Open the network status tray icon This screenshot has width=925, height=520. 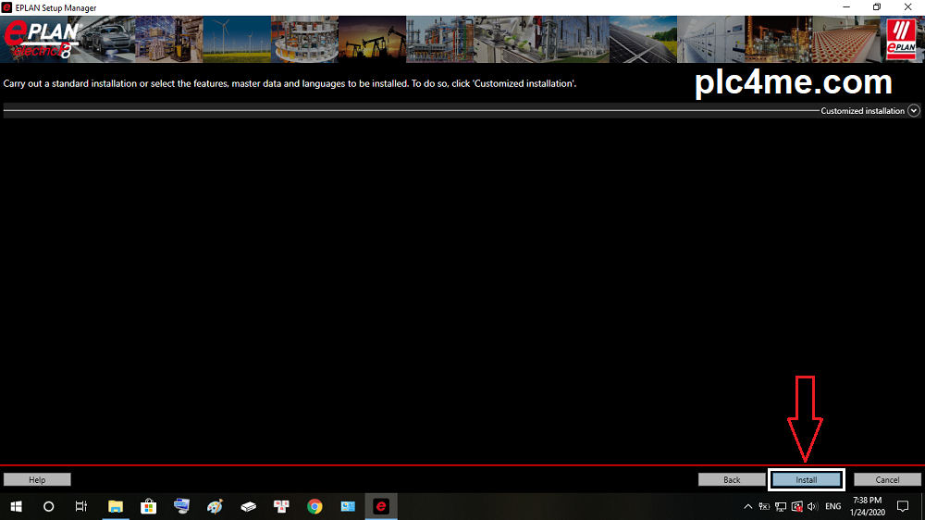(x=781, y=506)
